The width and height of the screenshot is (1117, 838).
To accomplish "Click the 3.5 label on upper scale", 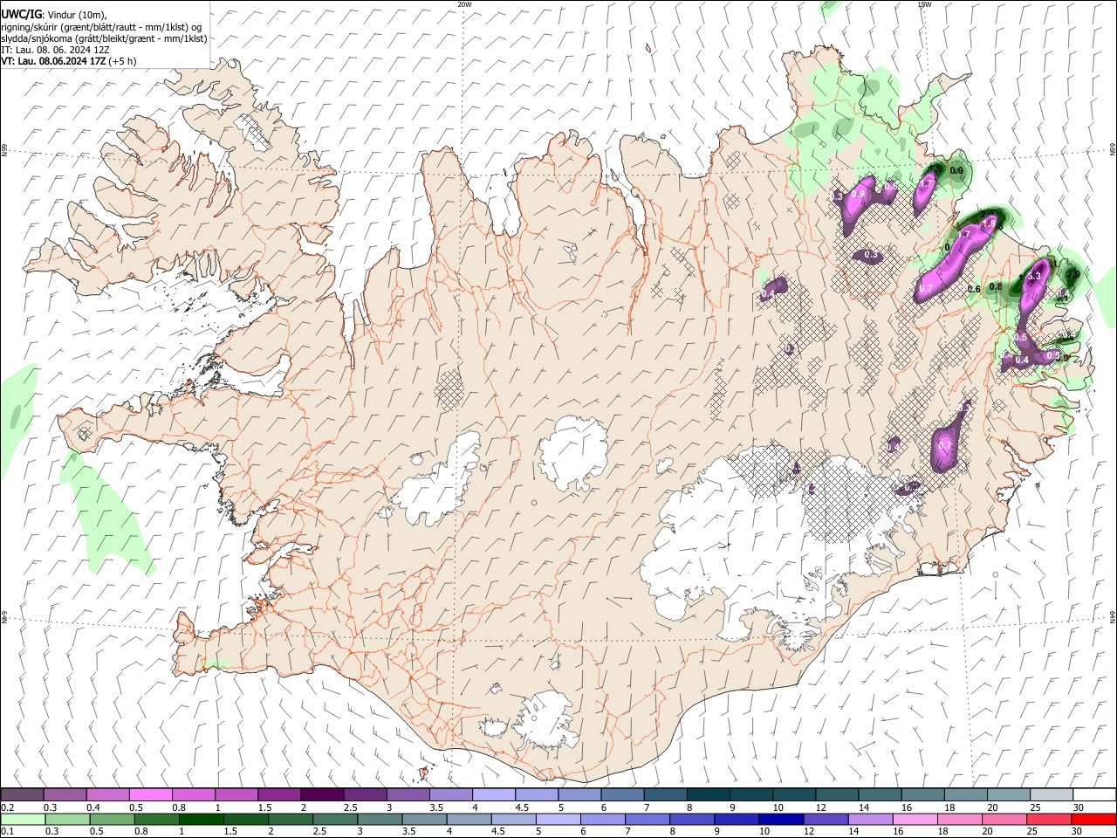I will (x=435, y=807).
